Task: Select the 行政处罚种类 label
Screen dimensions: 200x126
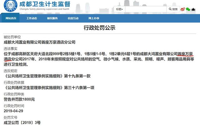Action: [x=14, y=94]
